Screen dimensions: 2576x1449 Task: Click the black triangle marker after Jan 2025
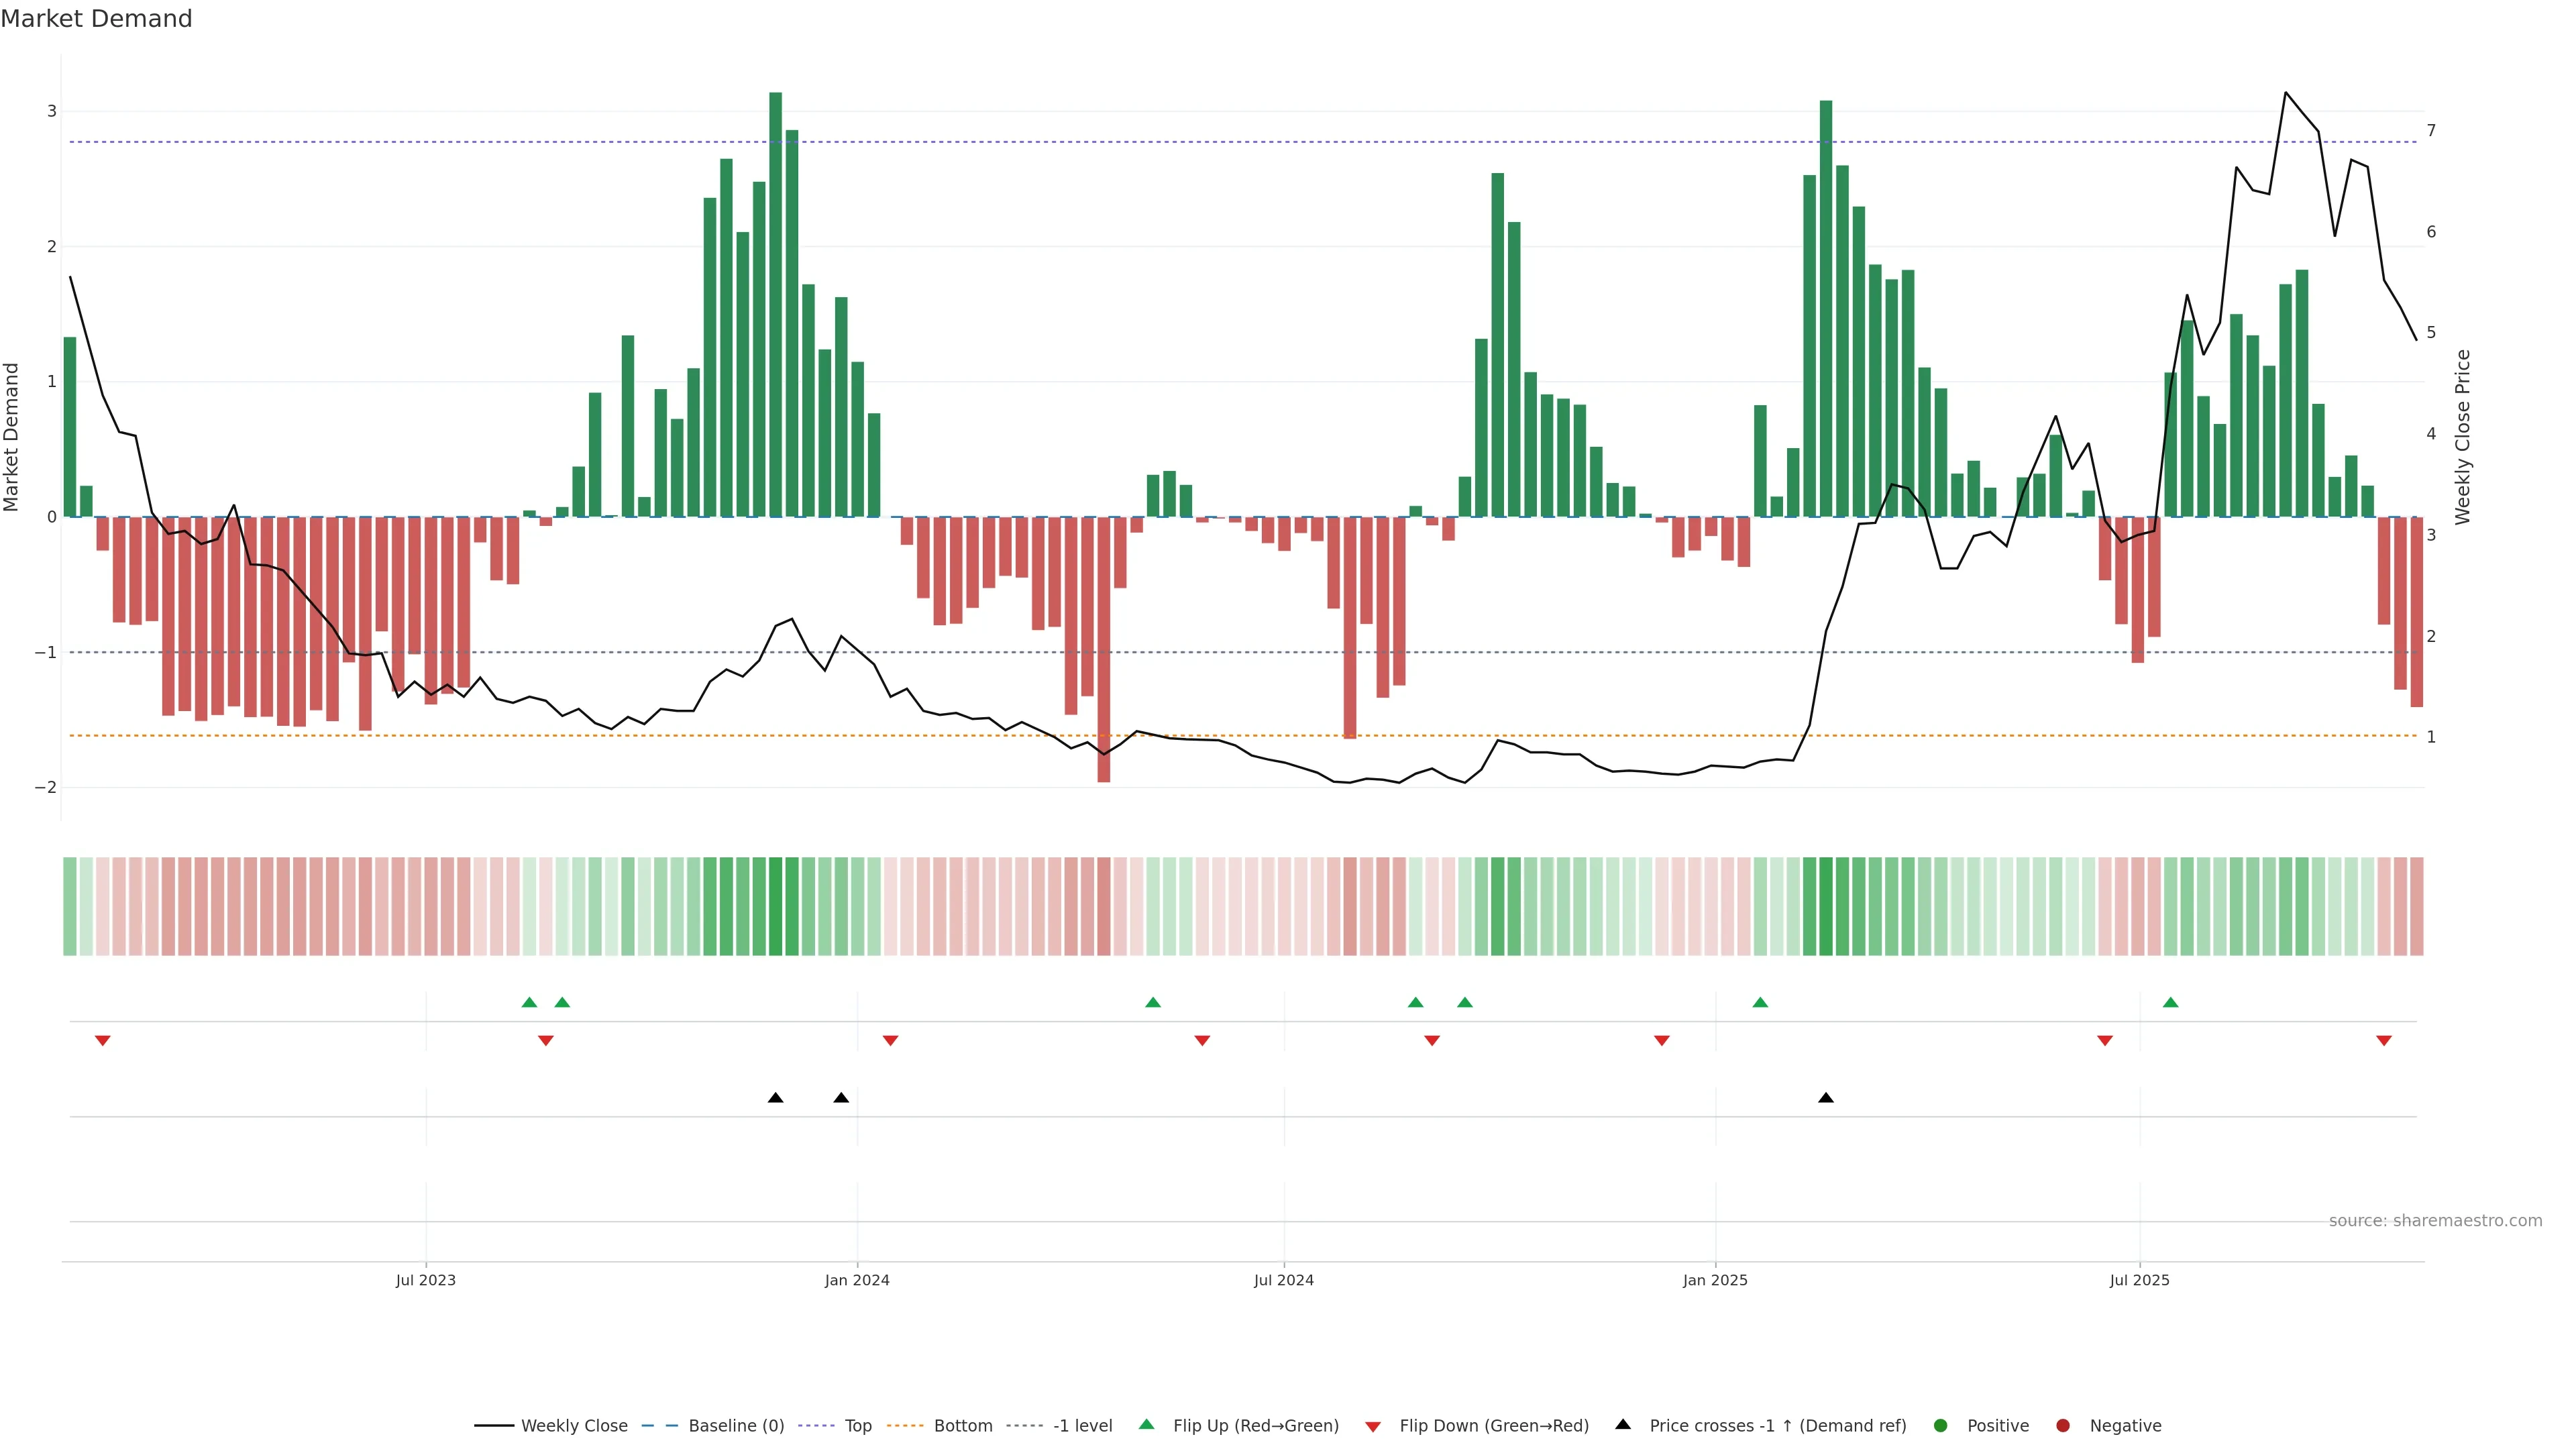(x=1826, y=1098)
